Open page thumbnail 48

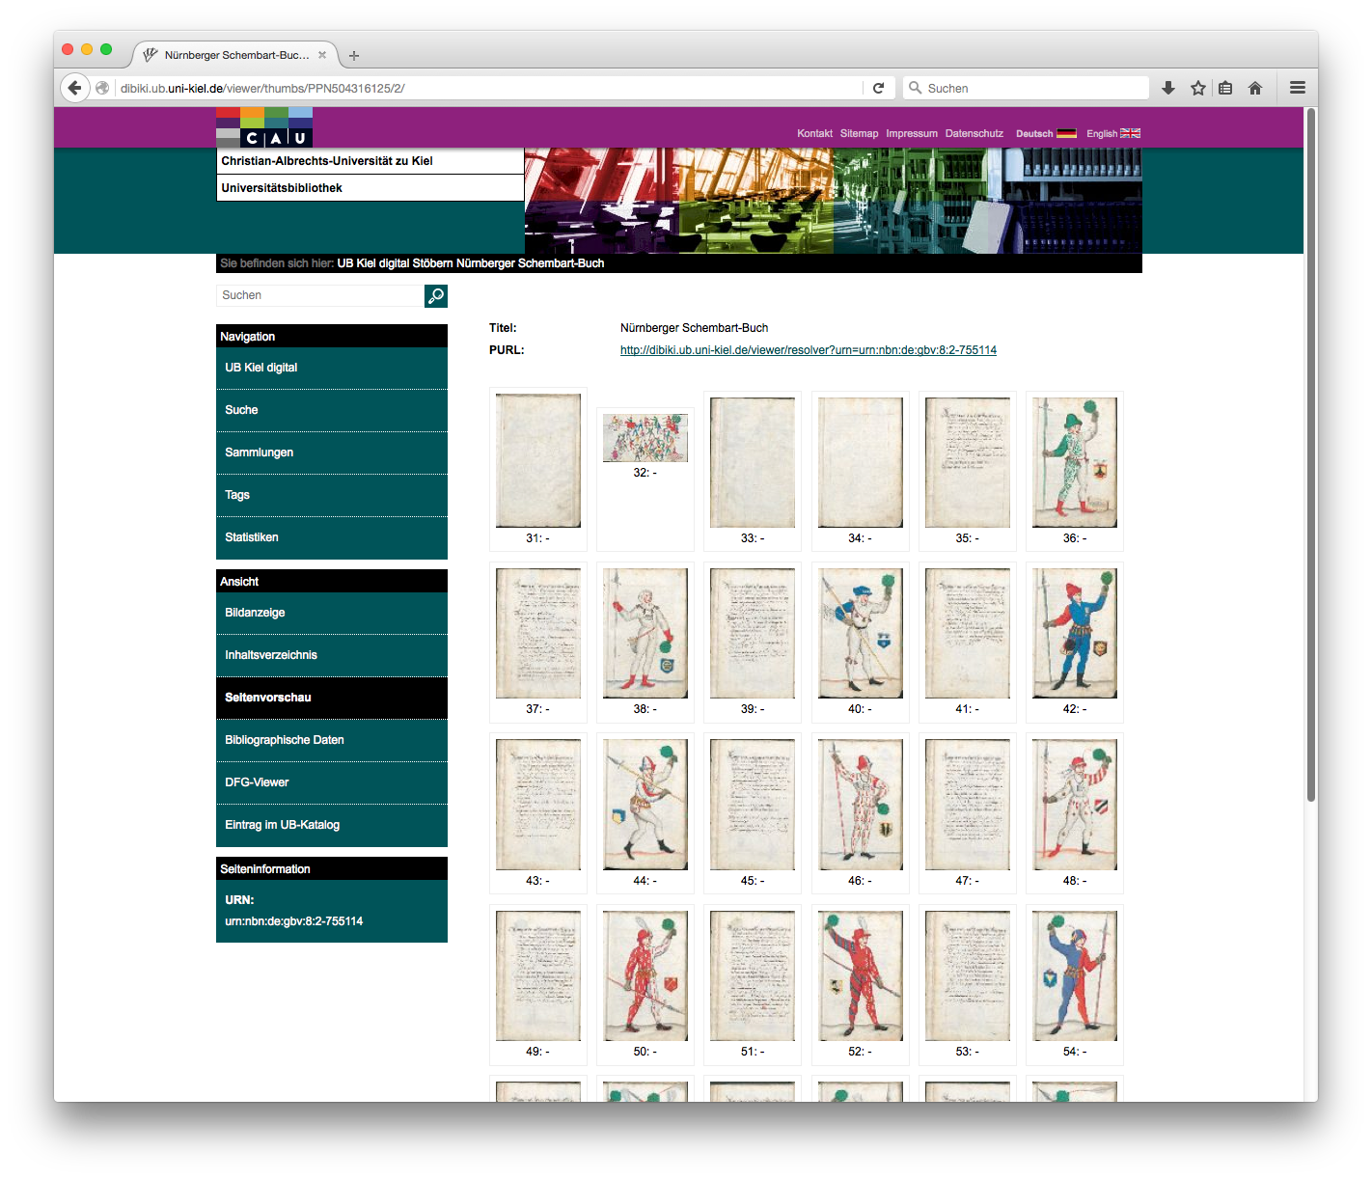(1075, 805)
